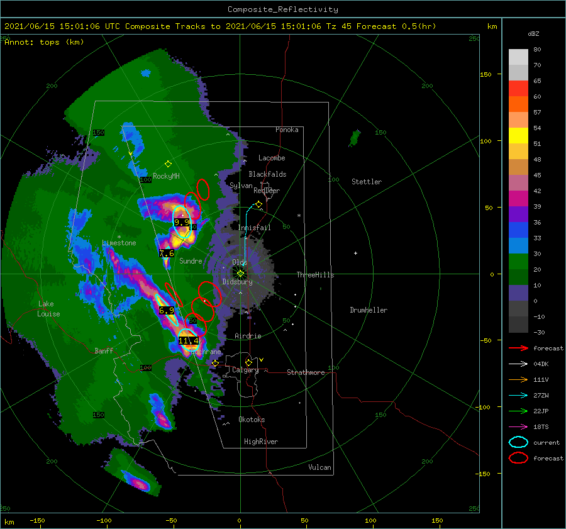
Task: Click the Innisfail city label
Action: point(254,228)
